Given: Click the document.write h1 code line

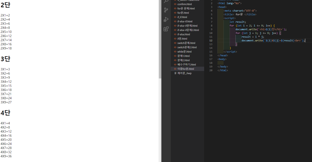Looking at the screenshot, I should [x=261, y=29].
